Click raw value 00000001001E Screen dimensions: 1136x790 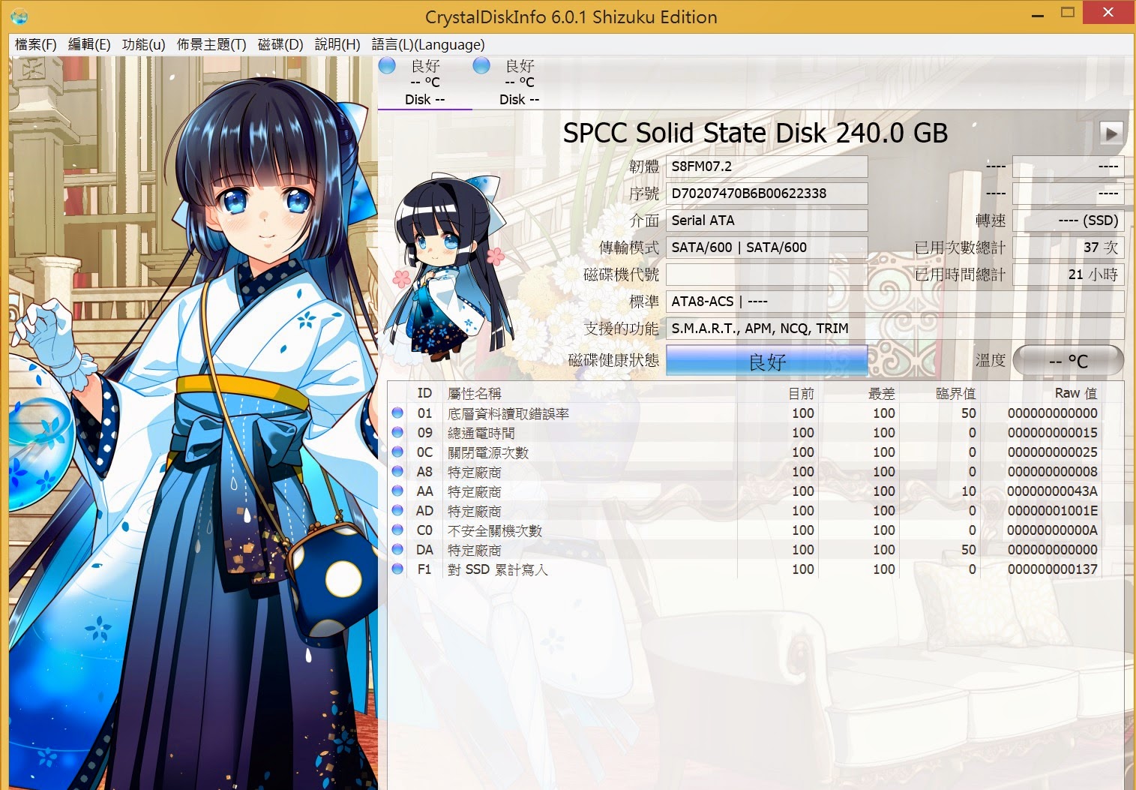pyautogui.click(x=1052, y=511)
